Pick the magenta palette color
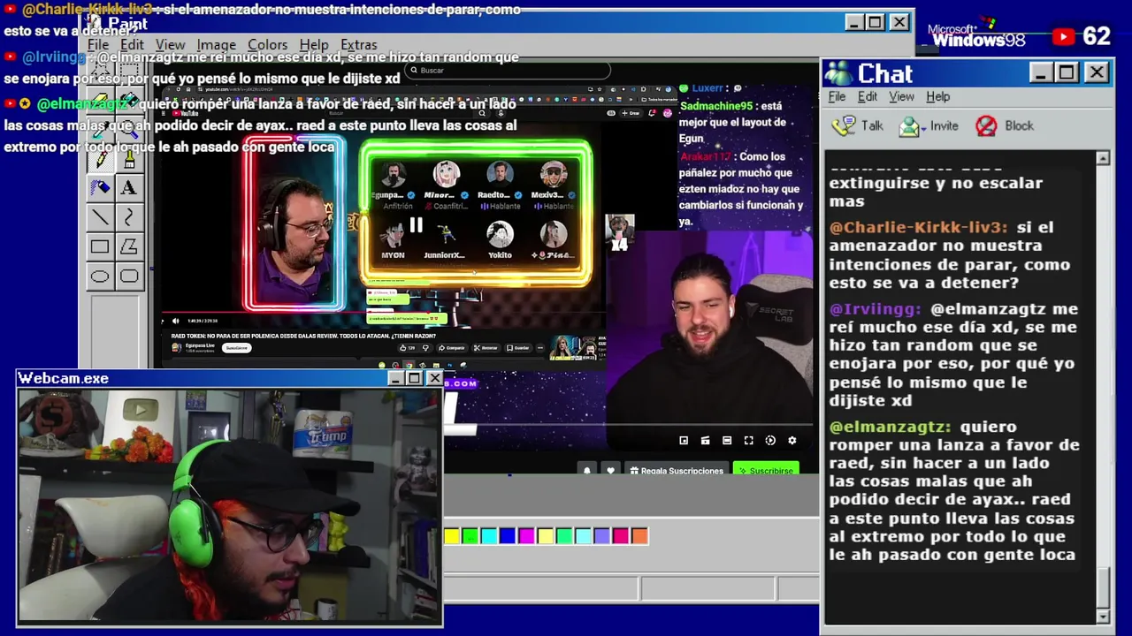 526,535
